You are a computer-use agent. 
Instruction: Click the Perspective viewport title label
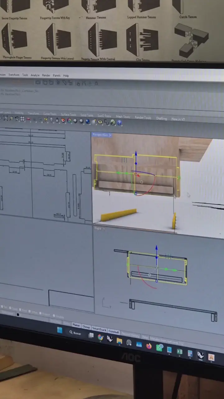[x=100, y=135]
